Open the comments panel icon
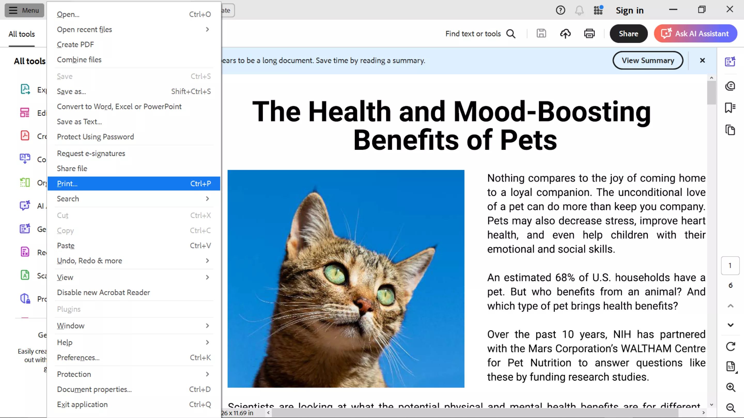Screen dimensions: 744x418 click(730, 86)
